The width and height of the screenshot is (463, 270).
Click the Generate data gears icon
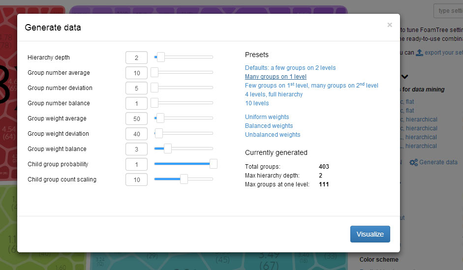click(413, 162)
